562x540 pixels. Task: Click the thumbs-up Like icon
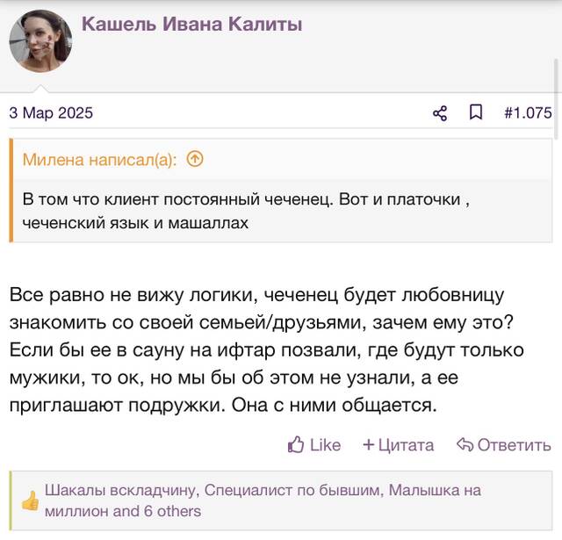click(296, 444)
